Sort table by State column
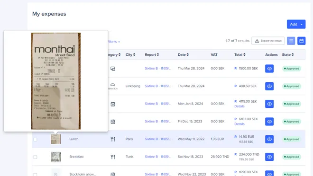 tap(288, 54)
